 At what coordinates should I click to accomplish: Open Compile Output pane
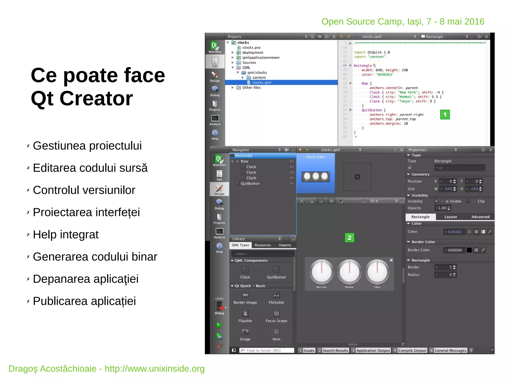pos(410,350)
